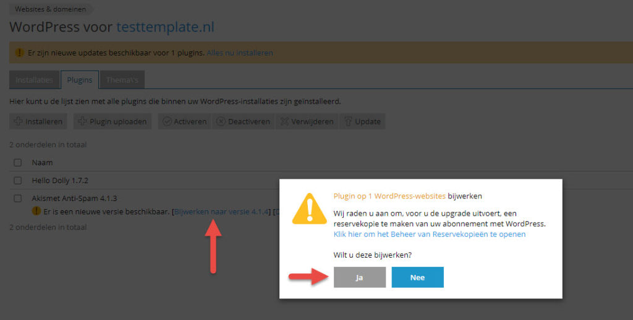Switch to the Installaties tab
633x320 pixels.
pos(35,80)
